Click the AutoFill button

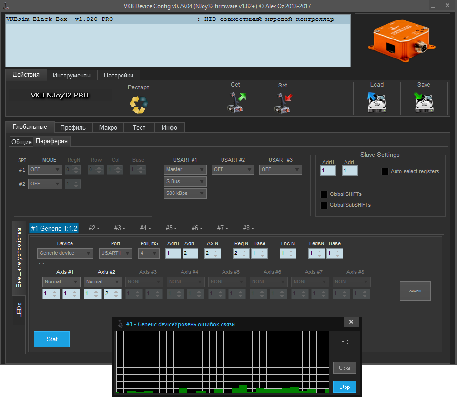(x=415, y=291)
